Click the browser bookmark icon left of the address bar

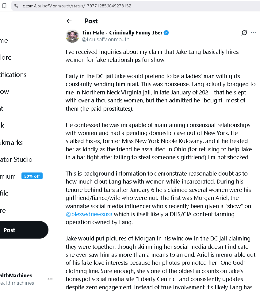(4, 6)
